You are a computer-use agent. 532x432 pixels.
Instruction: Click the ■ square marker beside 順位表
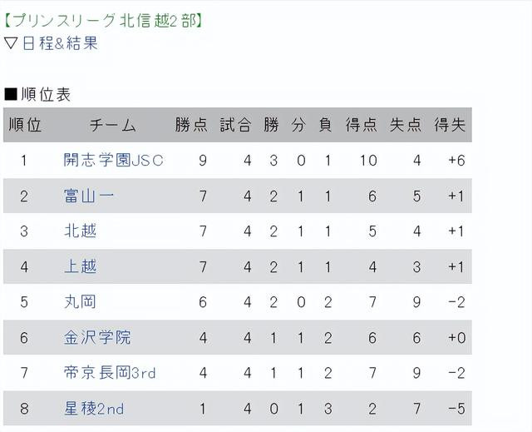pyautogui.click(x=11, y=94)
